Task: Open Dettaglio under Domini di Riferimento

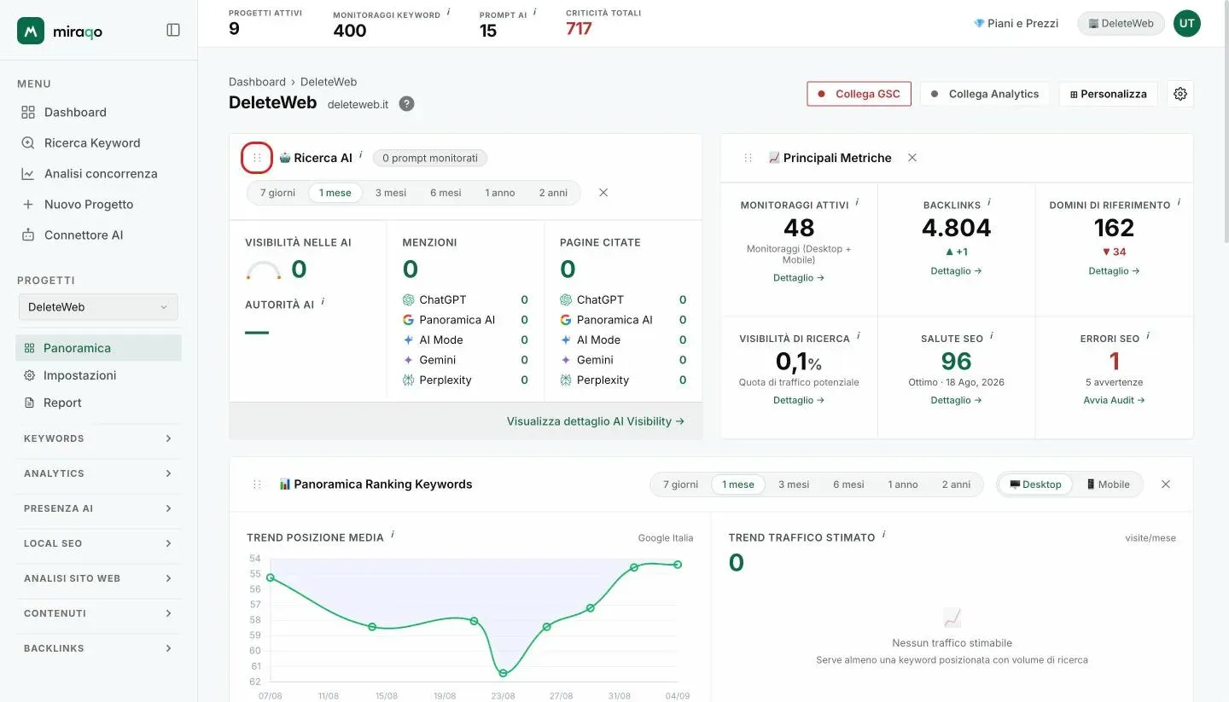Action: tap(1114, 271)
